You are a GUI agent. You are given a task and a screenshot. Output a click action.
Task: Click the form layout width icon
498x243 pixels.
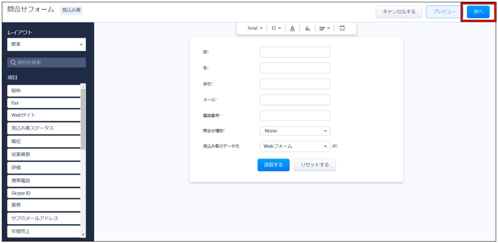(x=342, y=28)
